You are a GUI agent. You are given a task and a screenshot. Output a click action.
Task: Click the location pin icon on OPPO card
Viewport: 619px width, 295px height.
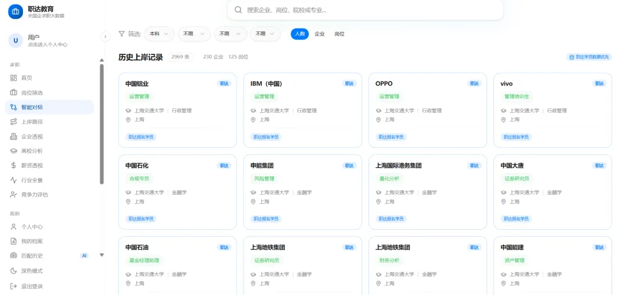click(x=378, y=120)
